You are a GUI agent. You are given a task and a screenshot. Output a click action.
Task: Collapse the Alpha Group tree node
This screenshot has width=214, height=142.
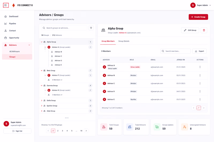coord(42,42)
